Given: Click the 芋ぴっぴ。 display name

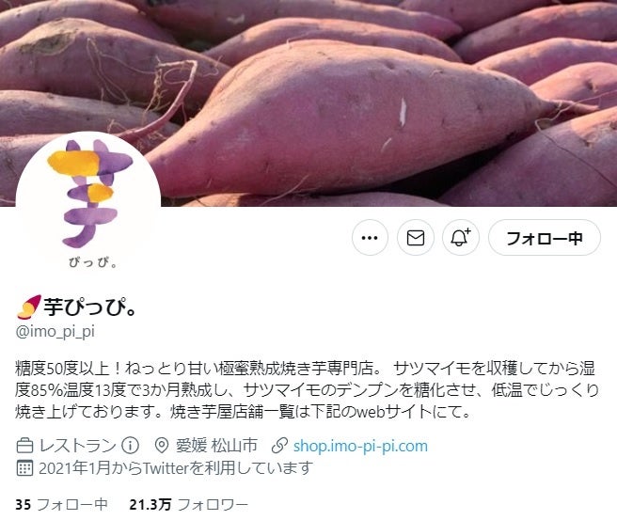Looking at the screenshot, I should 90,307.
